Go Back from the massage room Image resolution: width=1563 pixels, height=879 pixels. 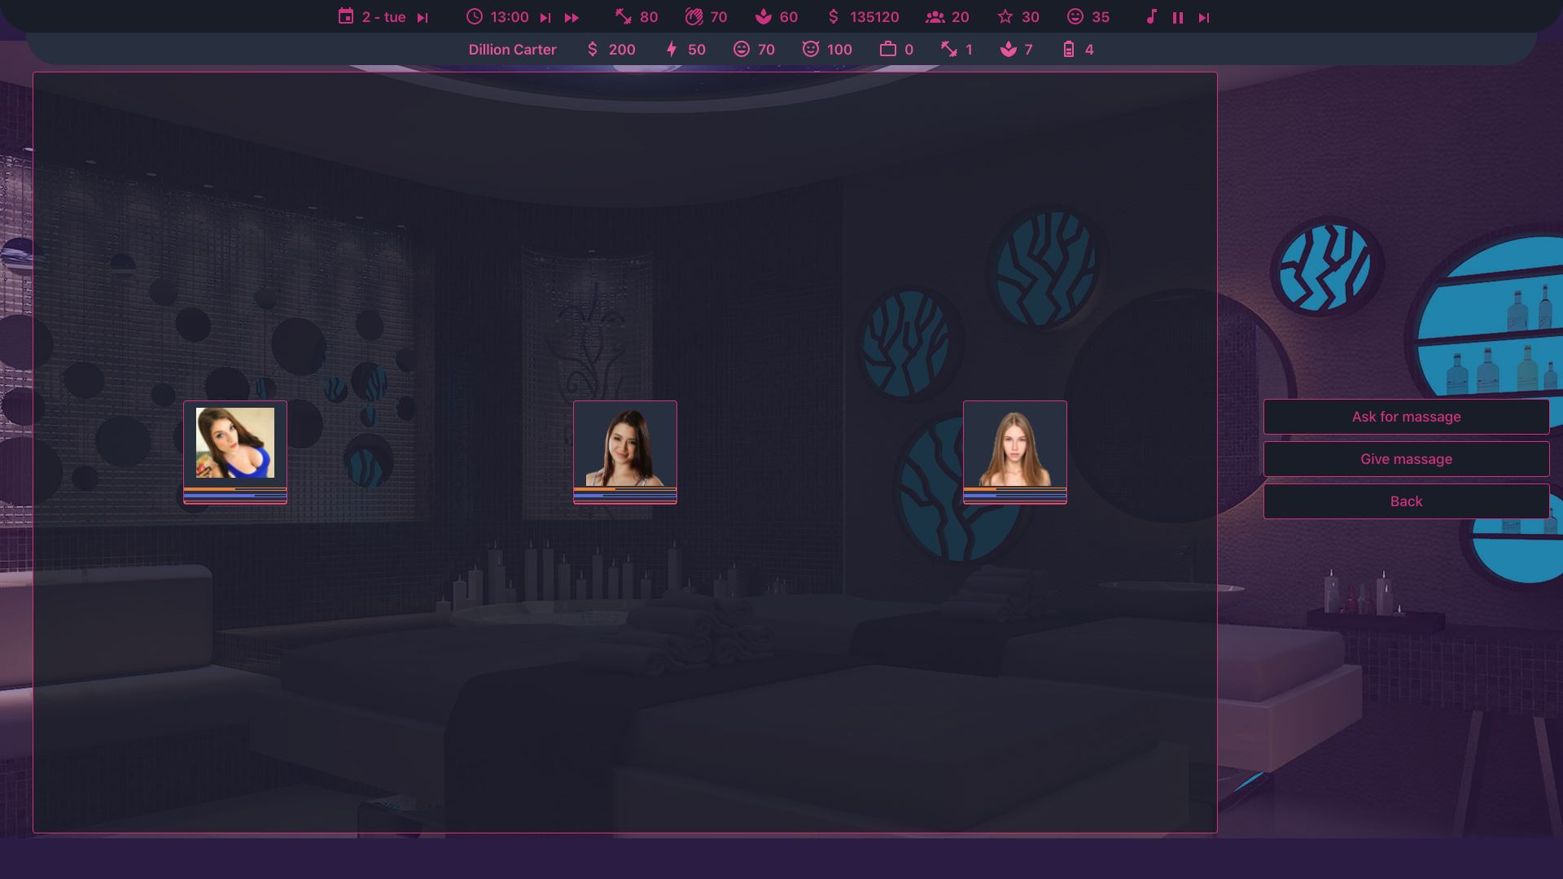tap(1406, 501)
